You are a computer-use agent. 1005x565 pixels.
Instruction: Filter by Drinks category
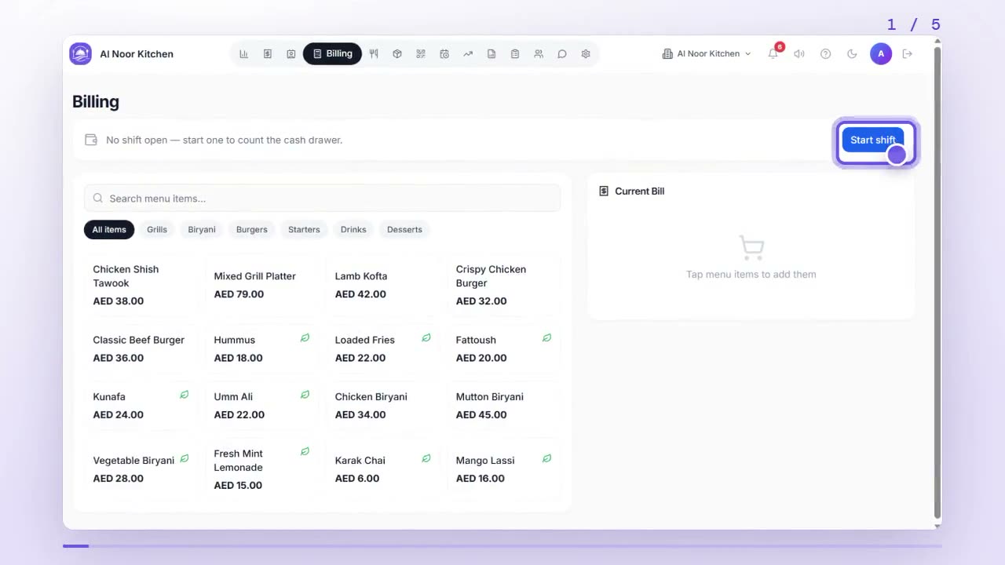pyautogui.click(x=353, y=230)
